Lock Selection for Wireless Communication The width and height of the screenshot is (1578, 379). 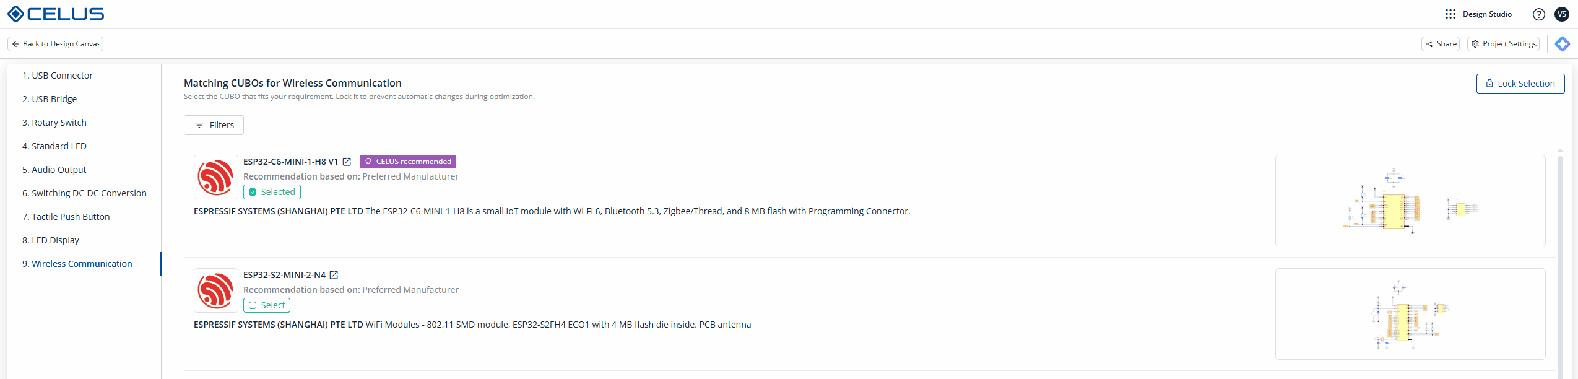pos(1520,84)
